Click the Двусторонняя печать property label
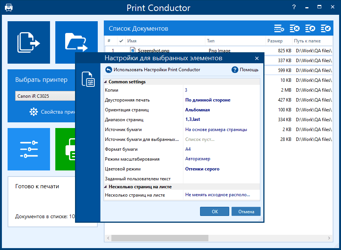Viewport: 341px width, 250px height. (127, 100)
